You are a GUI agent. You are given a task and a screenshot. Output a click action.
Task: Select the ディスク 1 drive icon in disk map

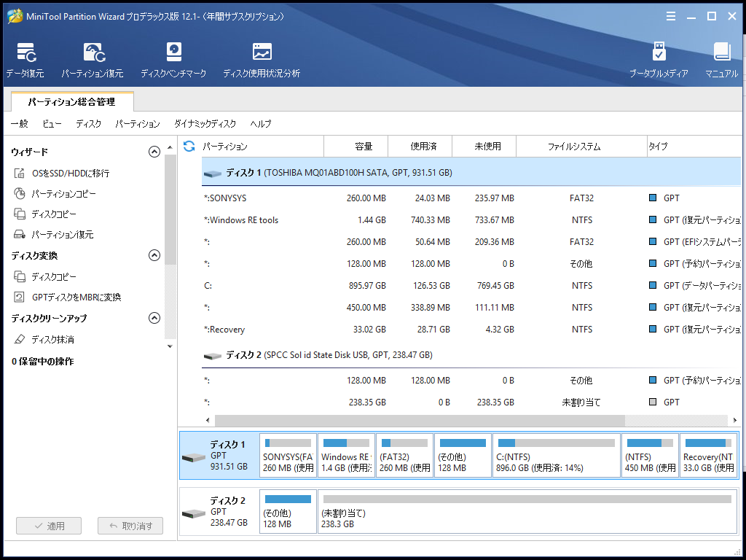pos(194,458)
